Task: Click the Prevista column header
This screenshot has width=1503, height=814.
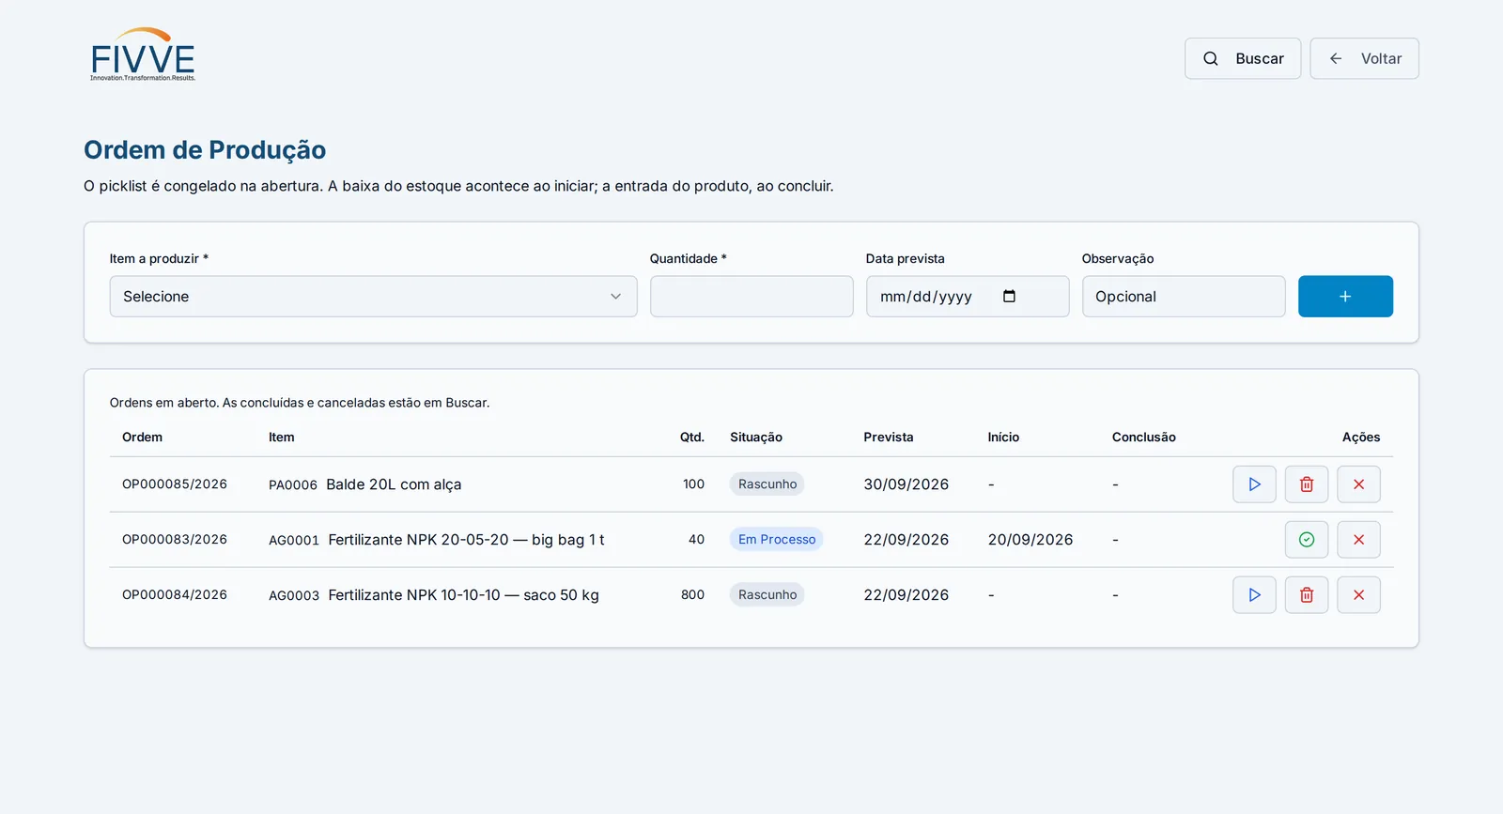Action: (x=889, y=438)
